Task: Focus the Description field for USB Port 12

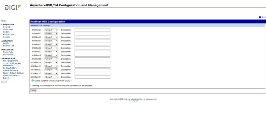Action: click(92, 70)
